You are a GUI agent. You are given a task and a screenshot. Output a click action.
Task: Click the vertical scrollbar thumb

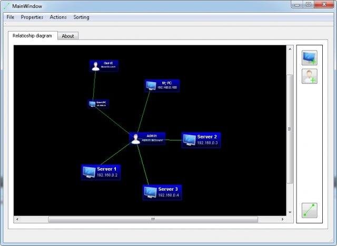290,129
